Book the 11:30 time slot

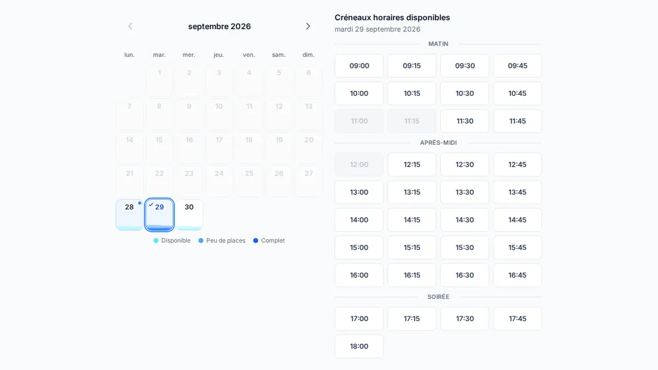[464, 121]
